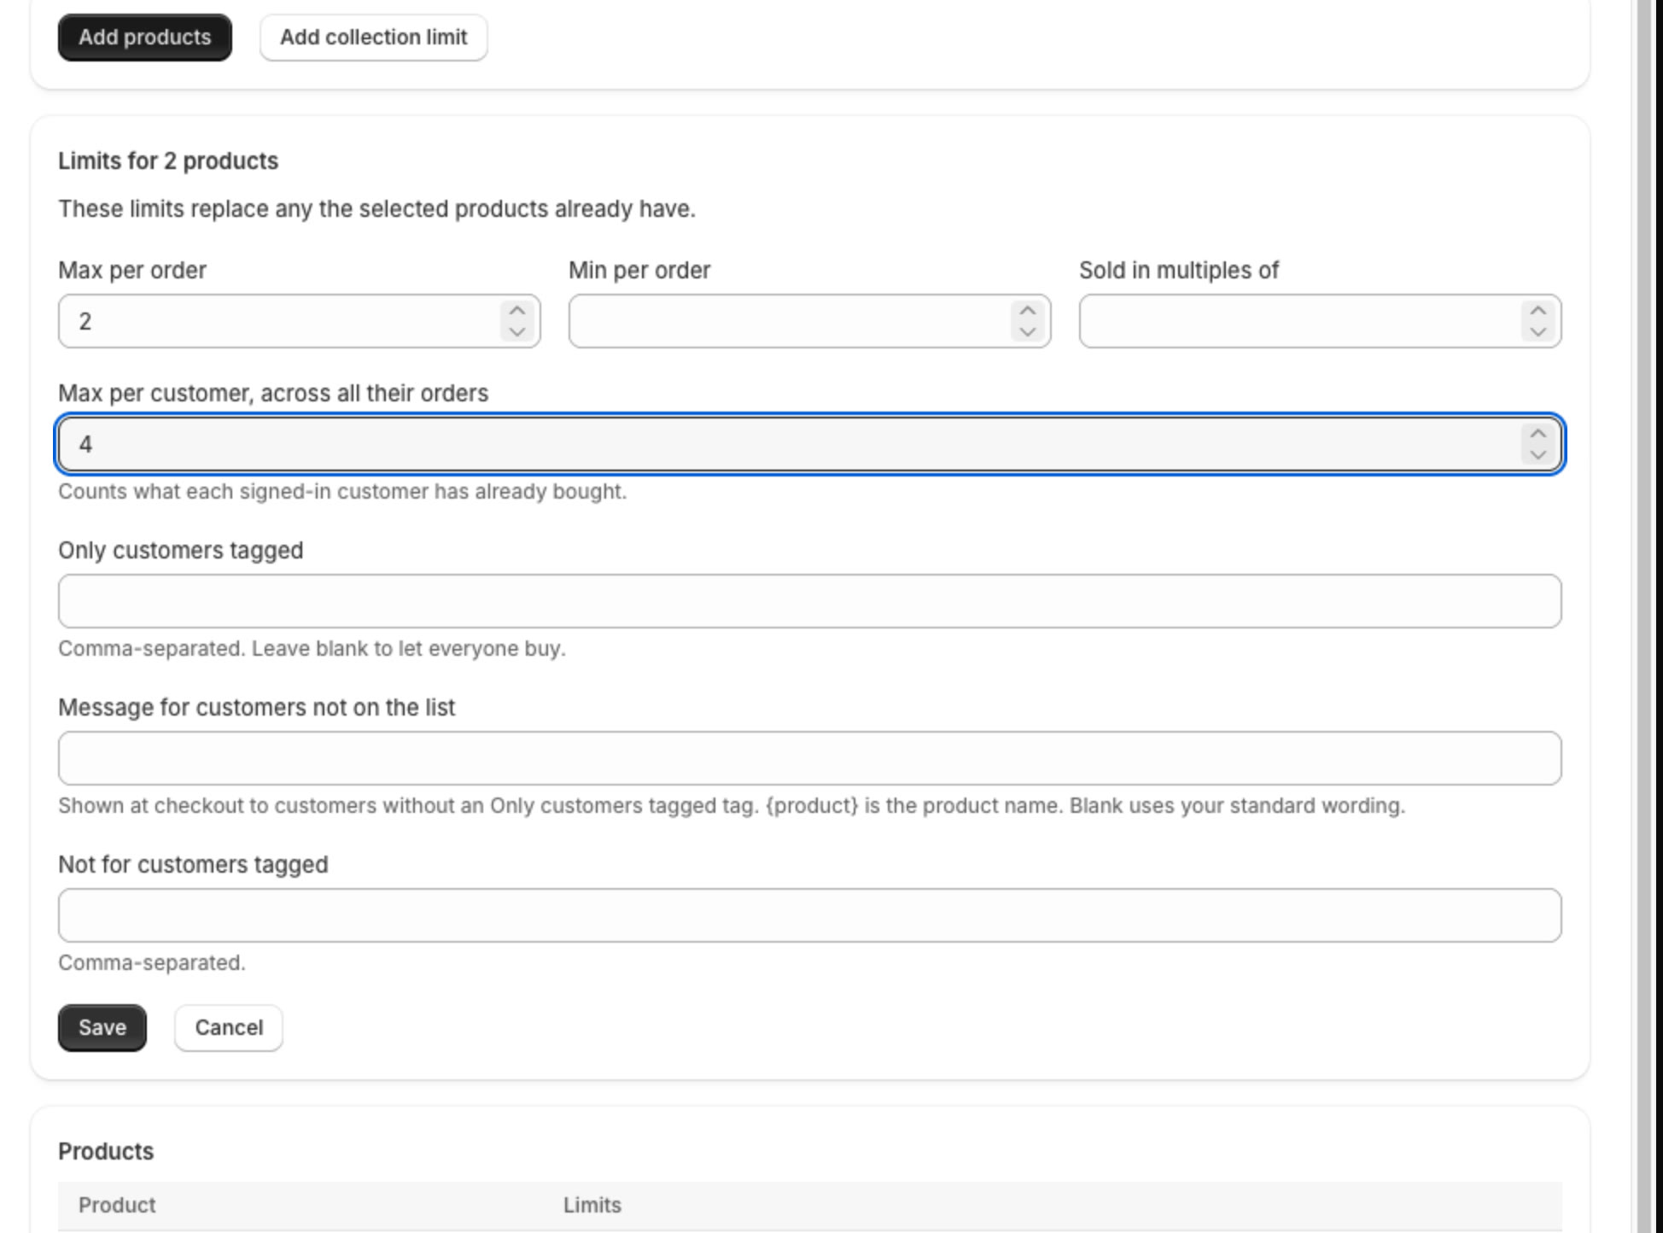Viewport: 1663px width, 1233px height.
Task: Decrease Max per order value
Action: click(517, 332)
